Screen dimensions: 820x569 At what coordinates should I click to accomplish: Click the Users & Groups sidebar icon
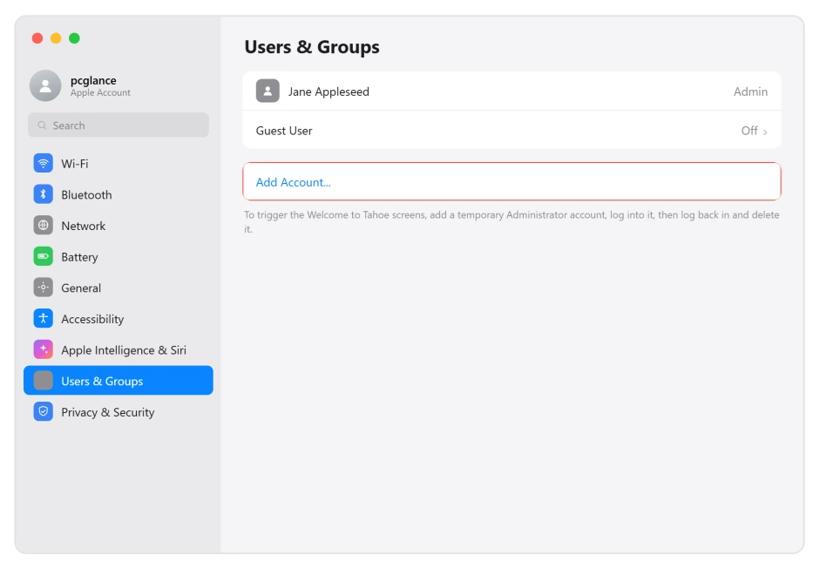coord(44,381)
